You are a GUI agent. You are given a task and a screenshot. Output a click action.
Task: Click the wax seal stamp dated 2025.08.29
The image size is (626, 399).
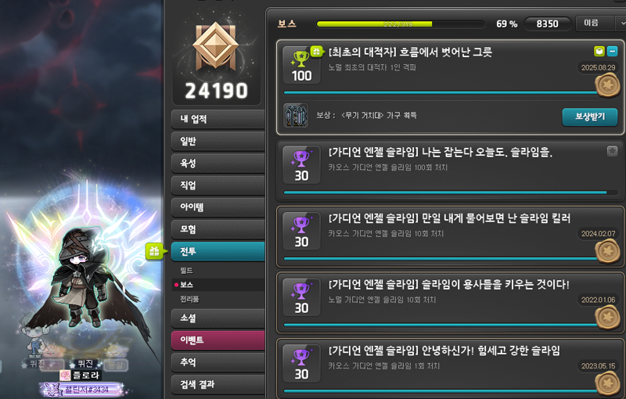pyautogui.click(x=608, y=85)
